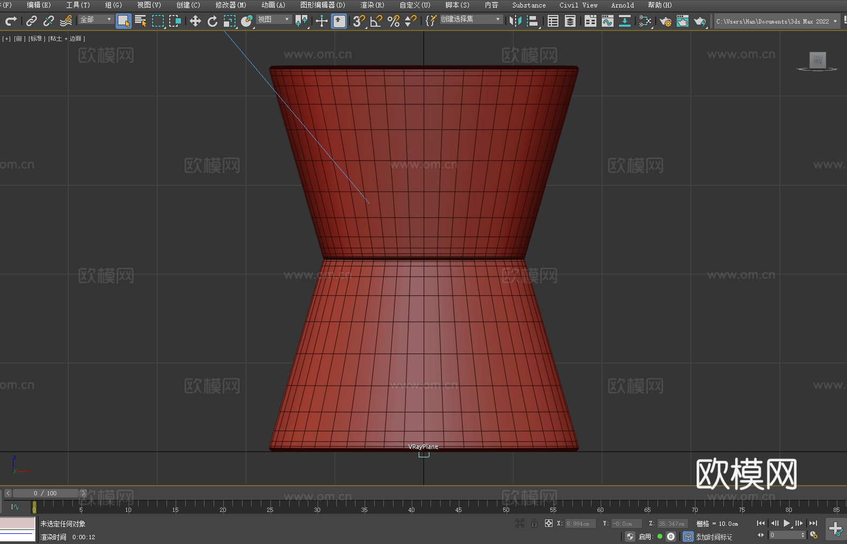
Task: Select the Place object tool
Action: tap(247, 21)
